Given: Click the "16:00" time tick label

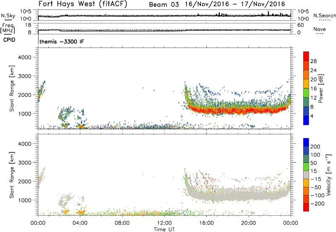Looking at the screenshot, I should [206, 223].
